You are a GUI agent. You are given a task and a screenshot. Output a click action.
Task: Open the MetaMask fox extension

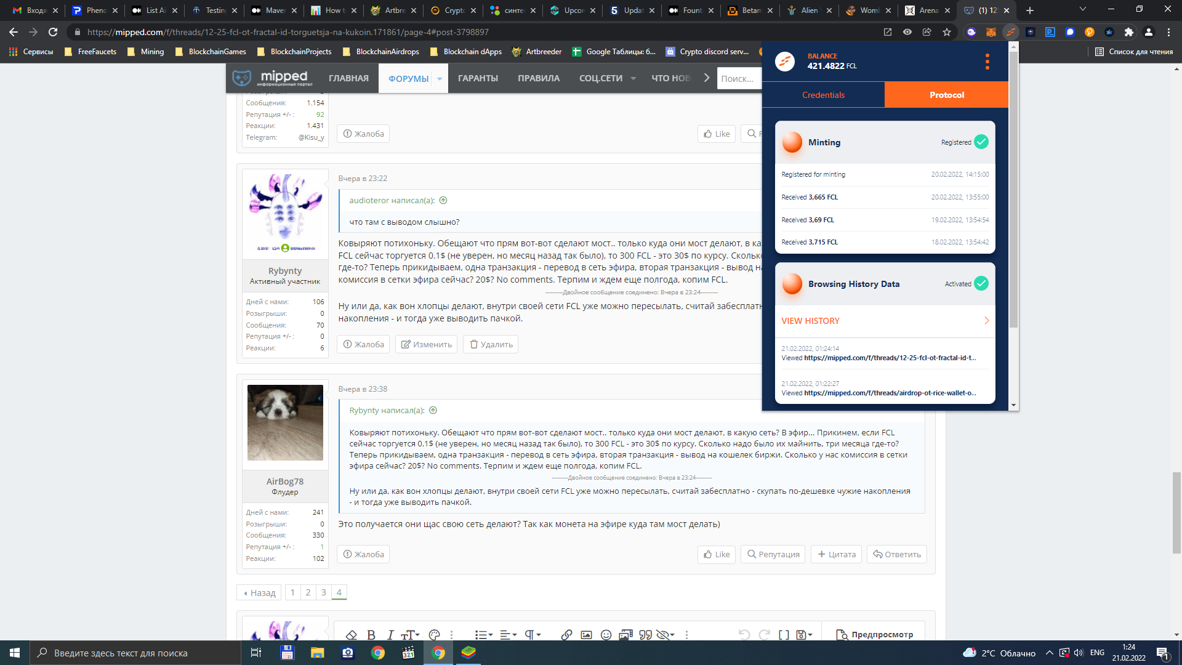click(991, 32)
